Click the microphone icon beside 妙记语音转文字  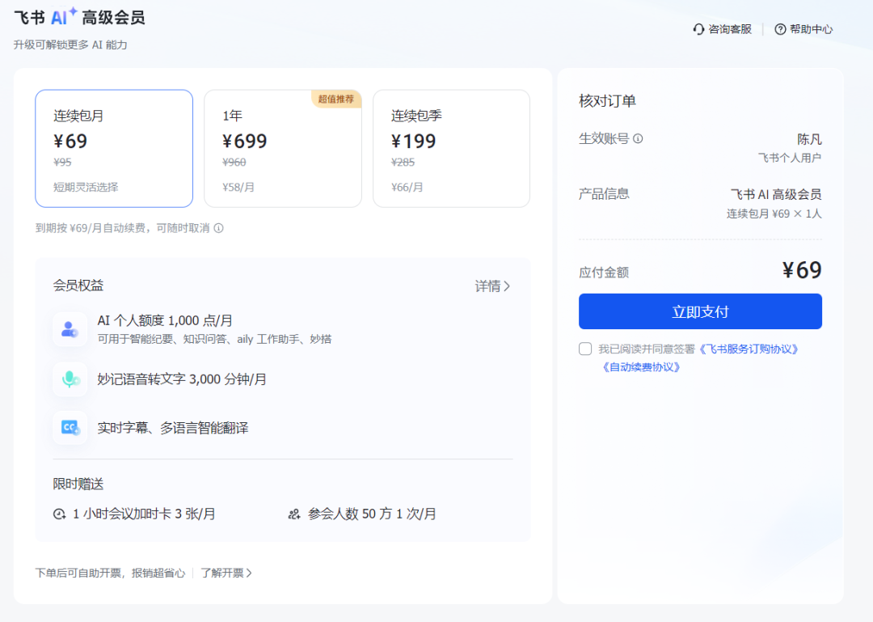[x=70, y=379]
